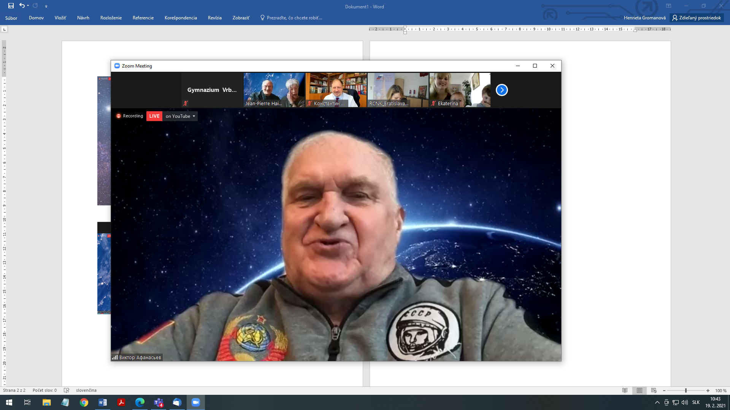Open Adobe Acrobat from the taskbar
The width and height of the screenshot is (730, 410).
coord(121,402)
